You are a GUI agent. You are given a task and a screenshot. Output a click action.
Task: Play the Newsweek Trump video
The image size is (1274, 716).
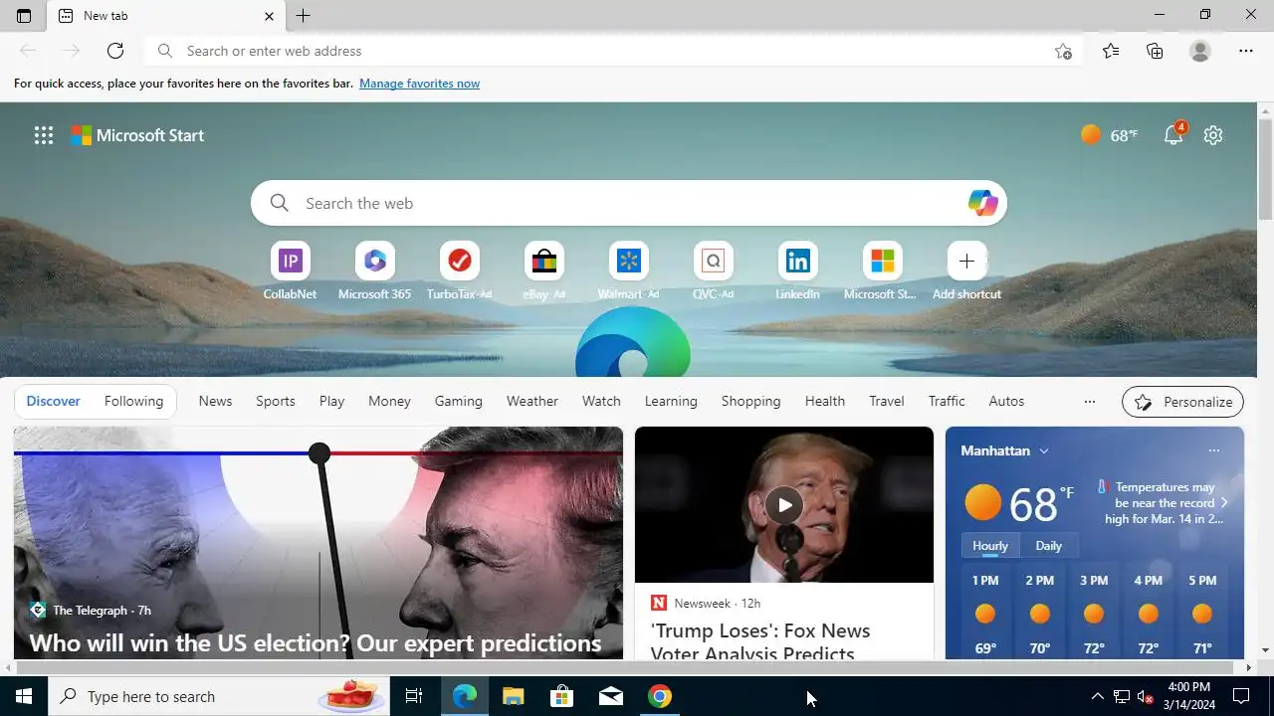(784, 505)
